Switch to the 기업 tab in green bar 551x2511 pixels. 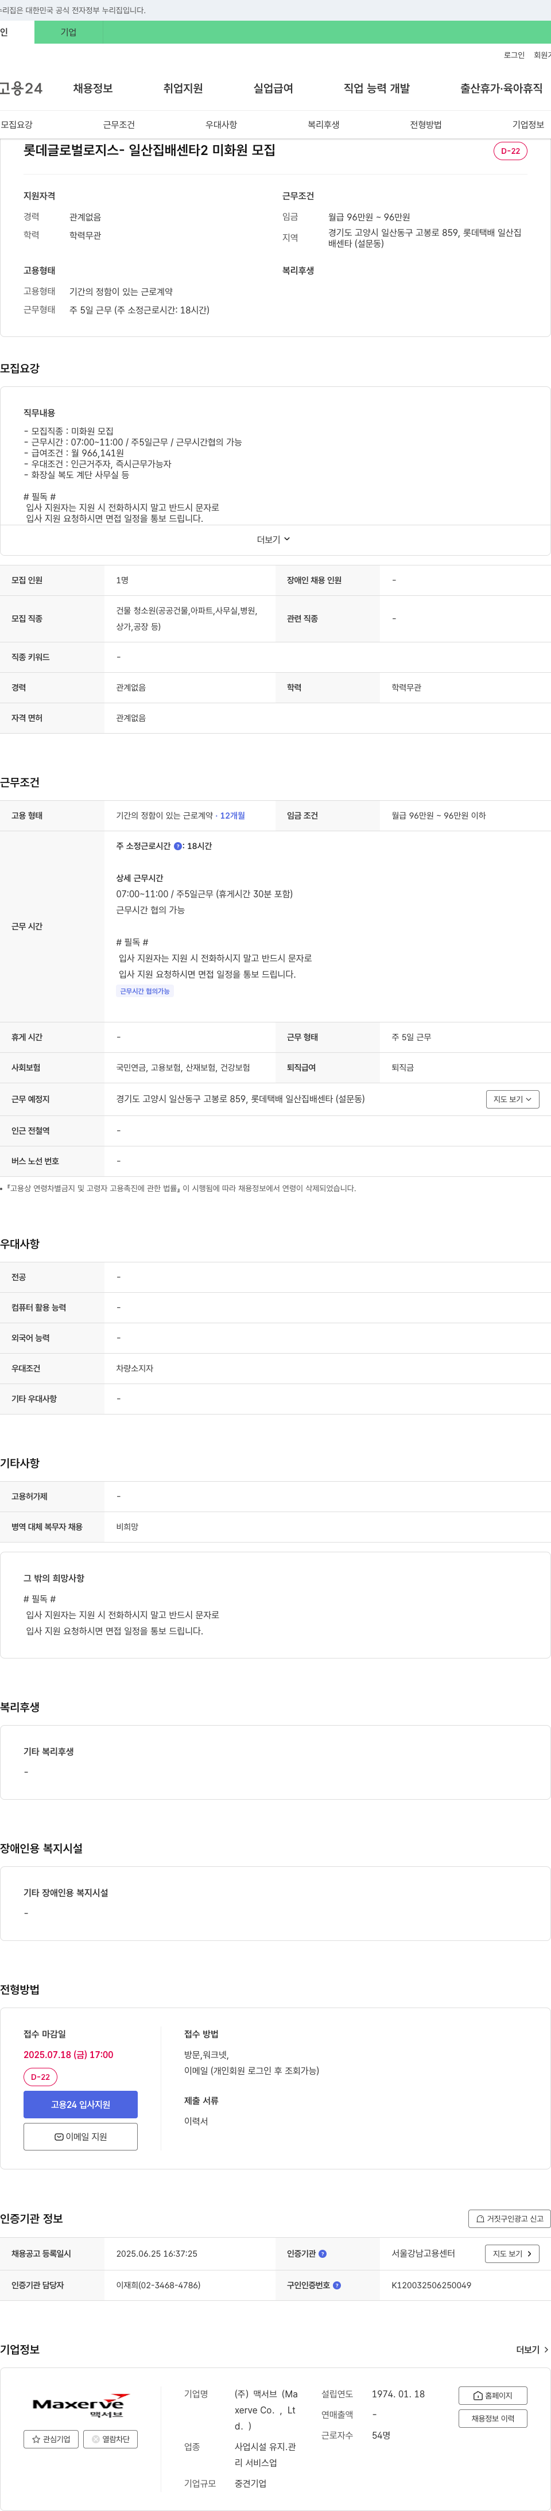pyautogui.click(x=68, y=32)
